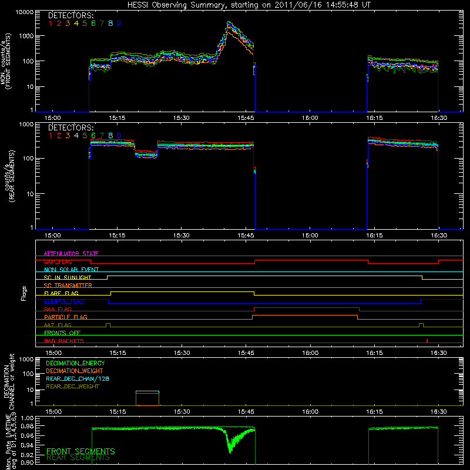Click the GAP_FLAG label
470x470 pixels.
(x=58, y=262)
